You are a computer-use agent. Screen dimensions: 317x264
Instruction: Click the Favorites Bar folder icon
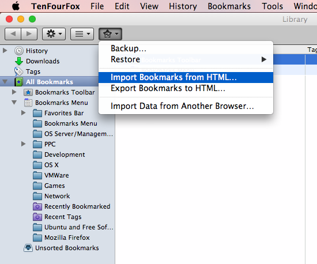click(37, 113)
